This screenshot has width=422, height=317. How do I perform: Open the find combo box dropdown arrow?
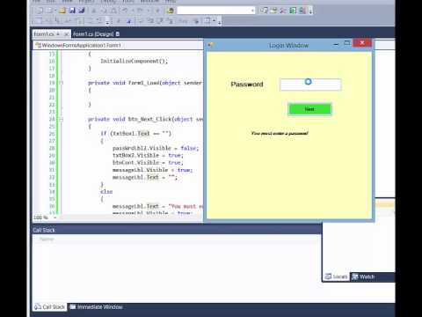click(252, 11)
